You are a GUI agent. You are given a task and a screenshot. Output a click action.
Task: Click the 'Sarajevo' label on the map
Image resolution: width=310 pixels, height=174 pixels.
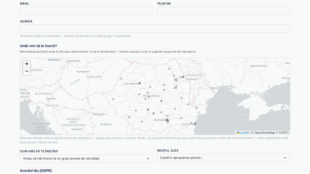click(x=76, y=129)
